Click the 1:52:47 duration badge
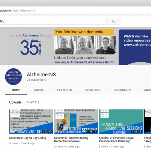Image resolution: width=151 pixels, height=151 pixels. pos(47,131)
